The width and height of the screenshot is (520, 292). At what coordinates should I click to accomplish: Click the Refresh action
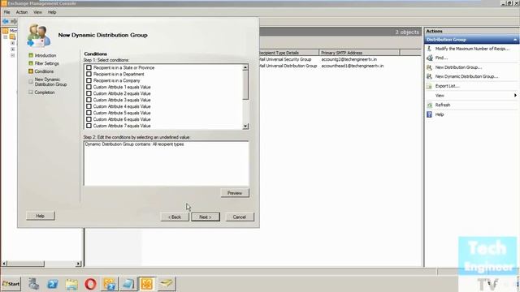pyautogui.click(x=443, y=105)
